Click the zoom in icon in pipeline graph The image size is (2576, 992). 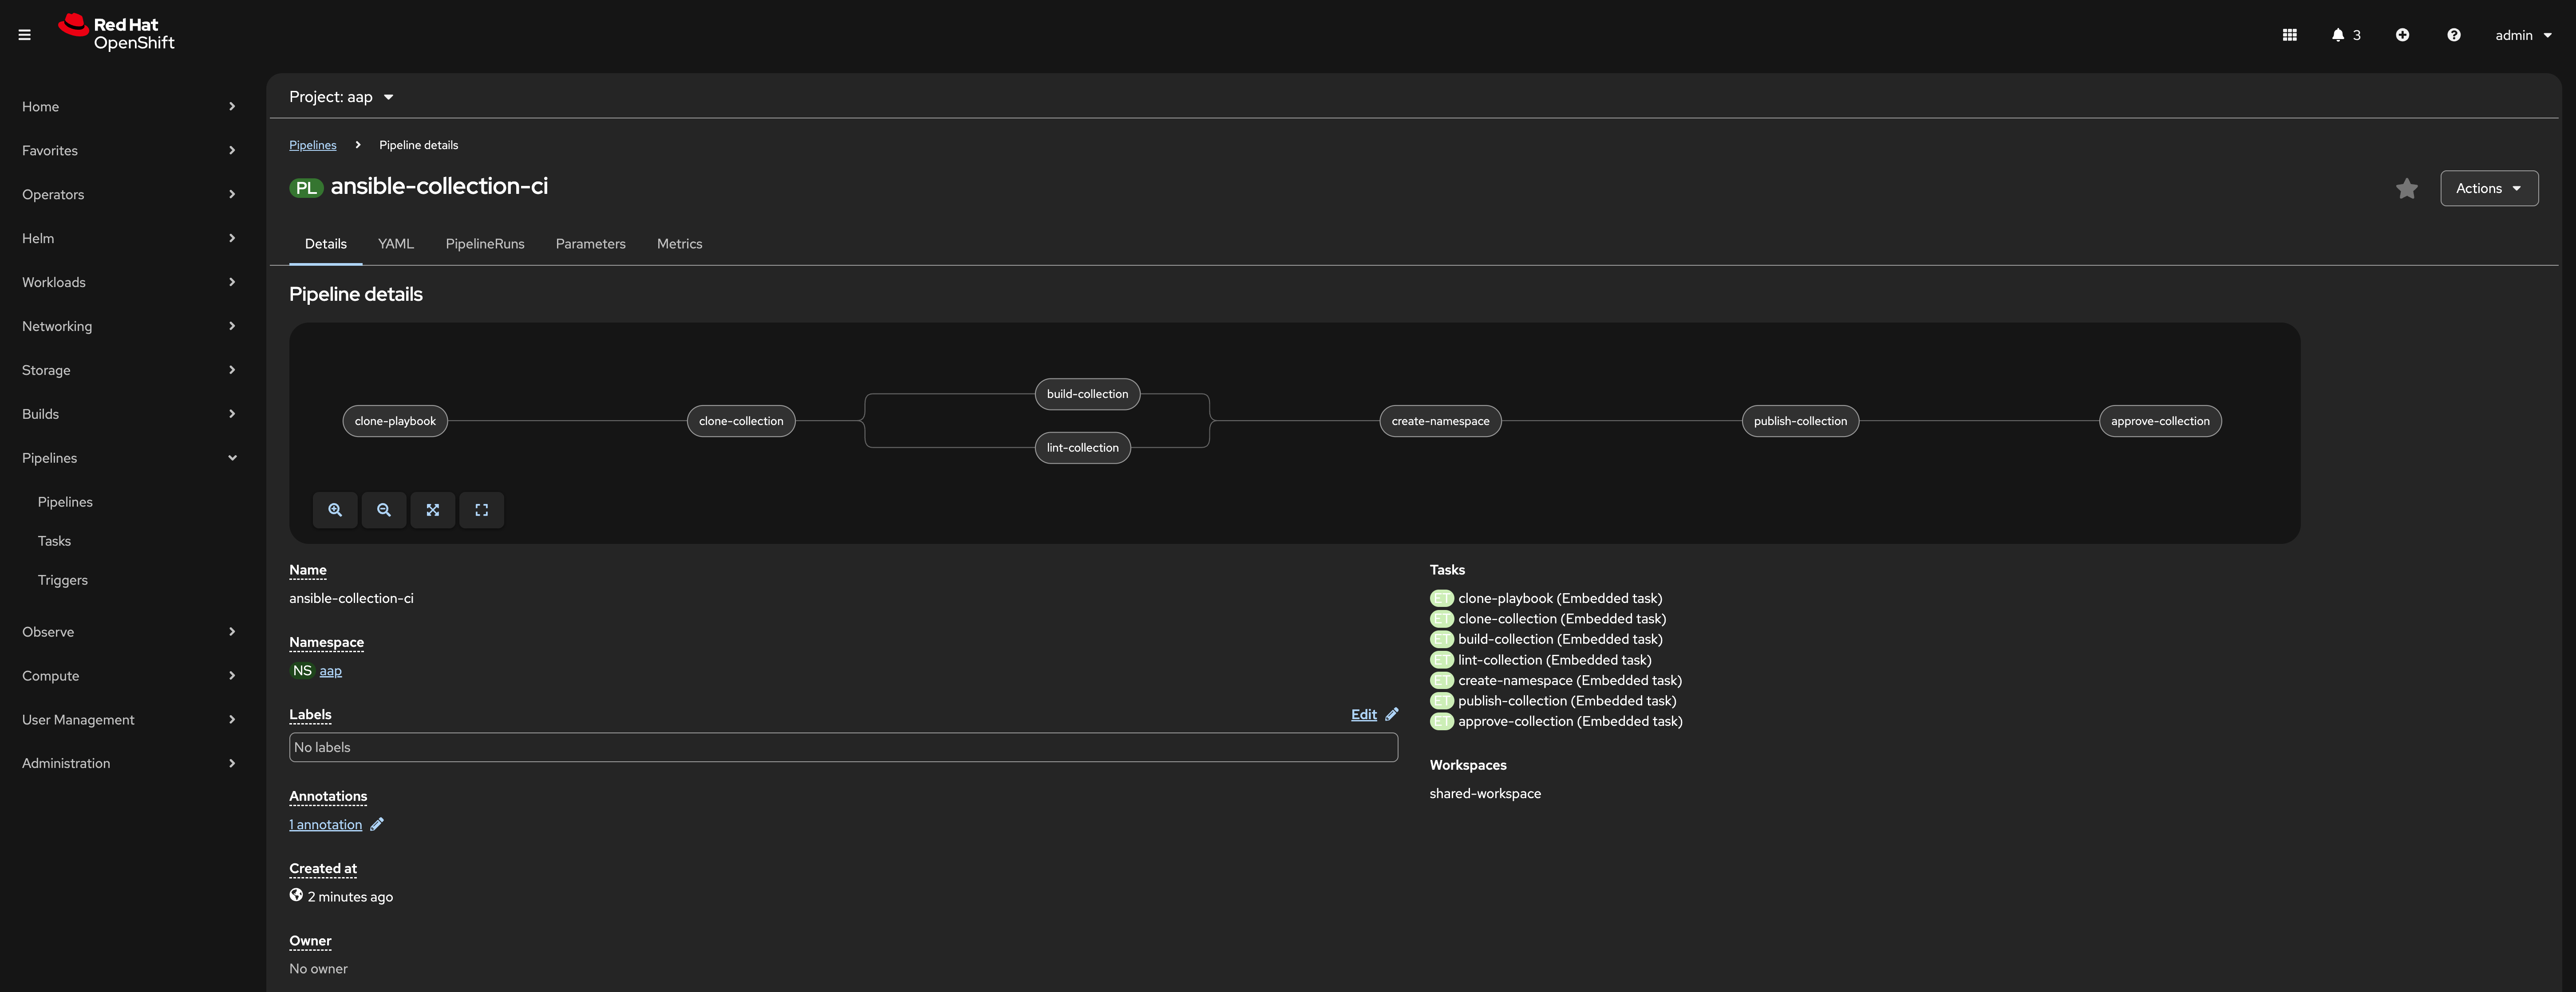tap(335, 510)
